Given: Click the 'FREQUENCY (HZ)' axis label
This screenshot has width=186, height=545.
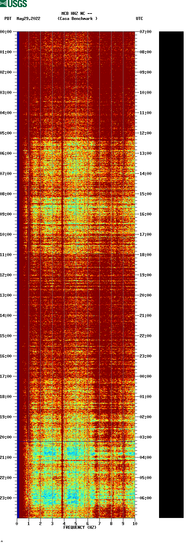Looking at the screenshot, I should click(x=80, y=527).
